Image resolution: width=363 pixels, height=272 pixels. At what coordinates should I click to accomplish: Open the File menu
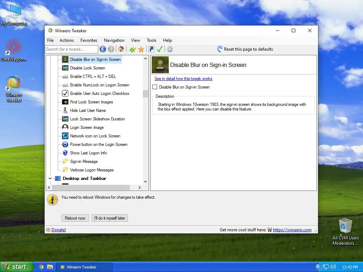50,40
